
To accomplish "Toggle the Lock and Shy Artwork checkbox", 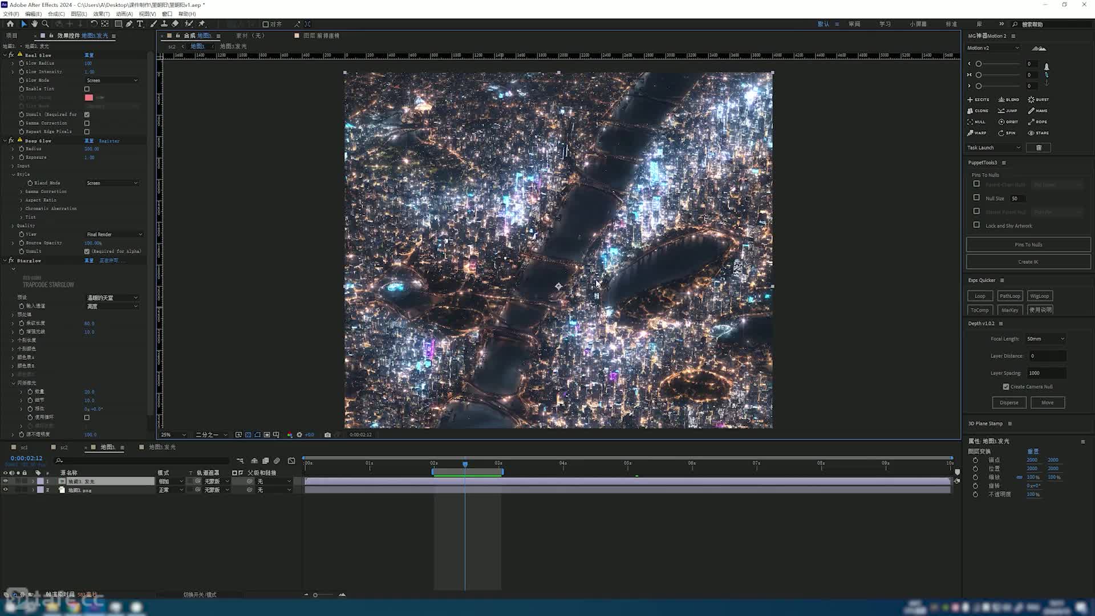I will [x=976, y=225].
